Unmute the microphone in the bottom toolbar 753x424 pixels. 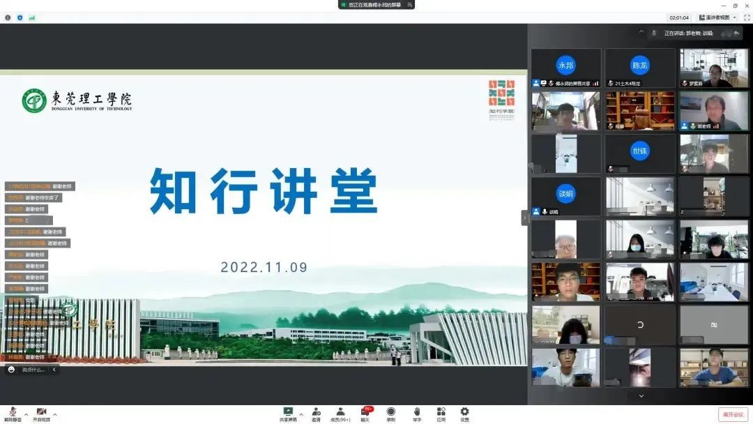[x=12, y=413]
